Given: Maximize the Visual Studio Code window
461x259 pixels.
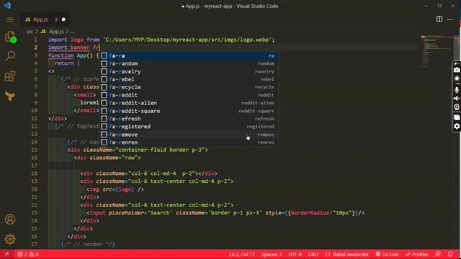Looking at the screenshot, I should (x=439, y=6).
